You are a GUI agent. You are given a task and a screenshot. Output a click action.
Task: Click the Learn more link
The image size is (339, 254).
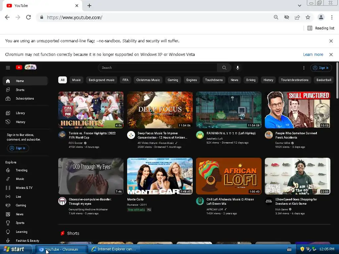313,55
